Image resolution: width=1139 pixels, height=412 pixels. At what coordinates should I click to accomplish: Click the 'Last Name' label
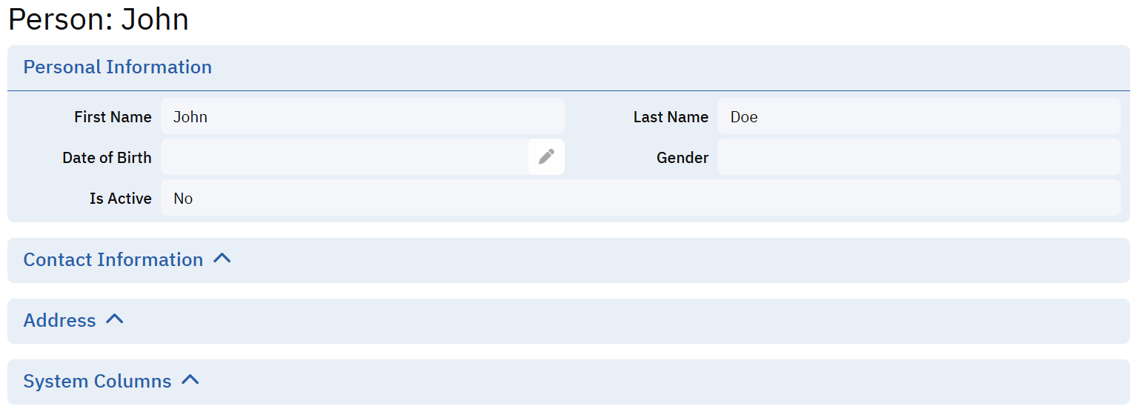point(671,117)
